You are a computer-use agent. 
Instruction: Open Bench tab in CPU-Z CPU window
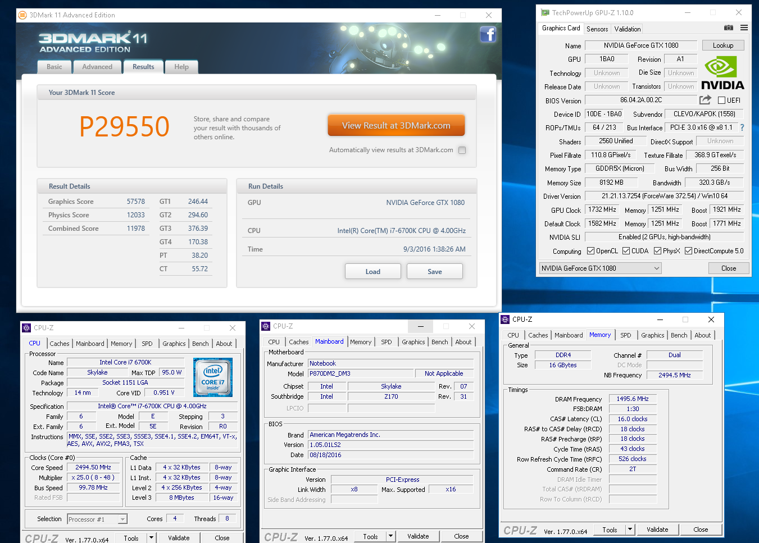pyautogui.click(x=201, y=344)
